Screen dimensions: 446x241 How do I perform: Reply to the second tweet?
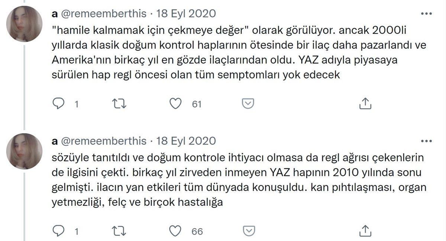59,231
